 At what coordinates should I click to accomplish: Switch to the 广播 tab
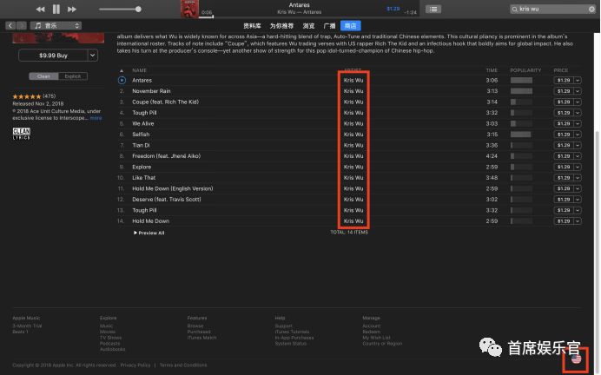[329, 26]
